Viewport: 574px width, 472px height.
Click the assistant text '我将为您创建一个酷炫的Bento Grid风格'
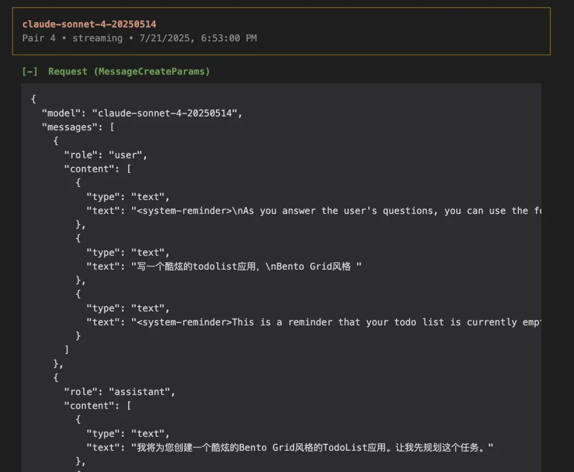pyautogui.click(x=290, y=447)
